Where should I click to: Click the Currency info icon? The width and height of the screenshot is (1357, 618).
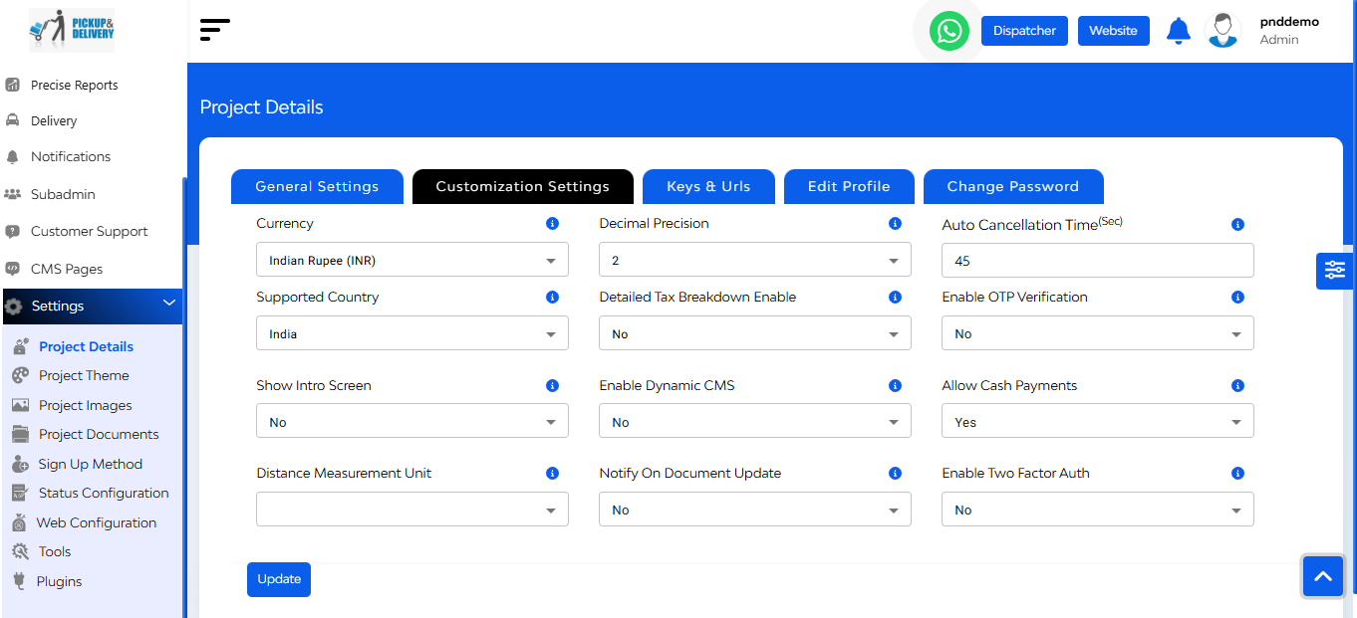point(552,224)
